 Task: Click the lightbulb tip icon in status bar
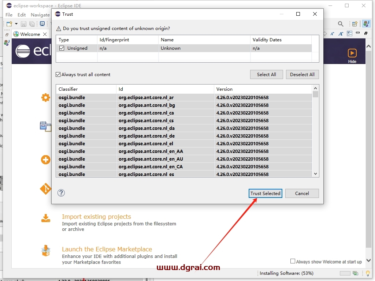click(368, 273)
